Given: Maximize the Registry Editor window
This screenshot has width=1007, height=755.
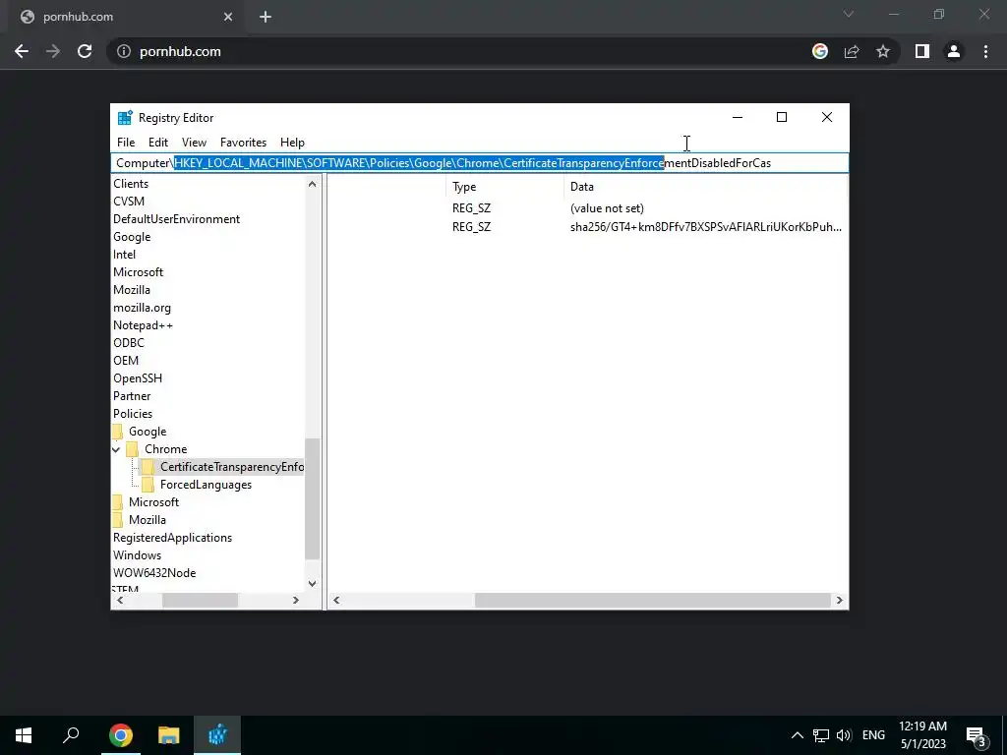Looking at the screenshot, I should (782, 117).
